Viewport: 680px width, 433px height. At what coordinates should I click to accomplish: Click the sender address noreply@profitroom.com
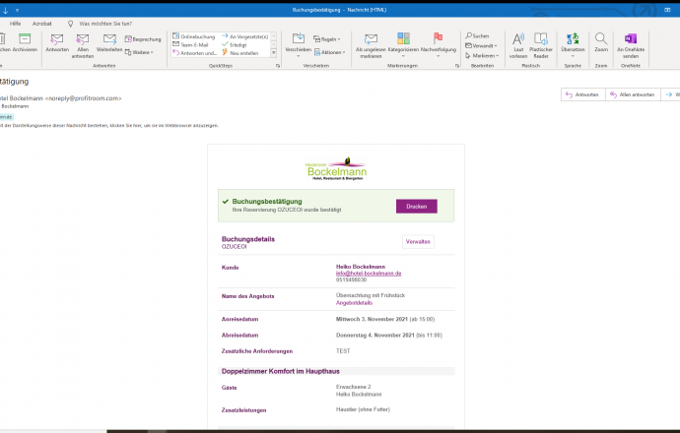pyautogui.click(x=83, y=98)
